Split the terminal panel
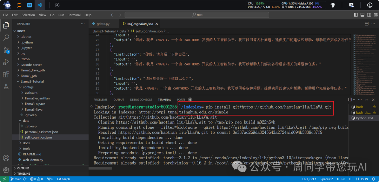Viewport: 379px width, 182px height. pyautogui.click(x=350, y=99)
